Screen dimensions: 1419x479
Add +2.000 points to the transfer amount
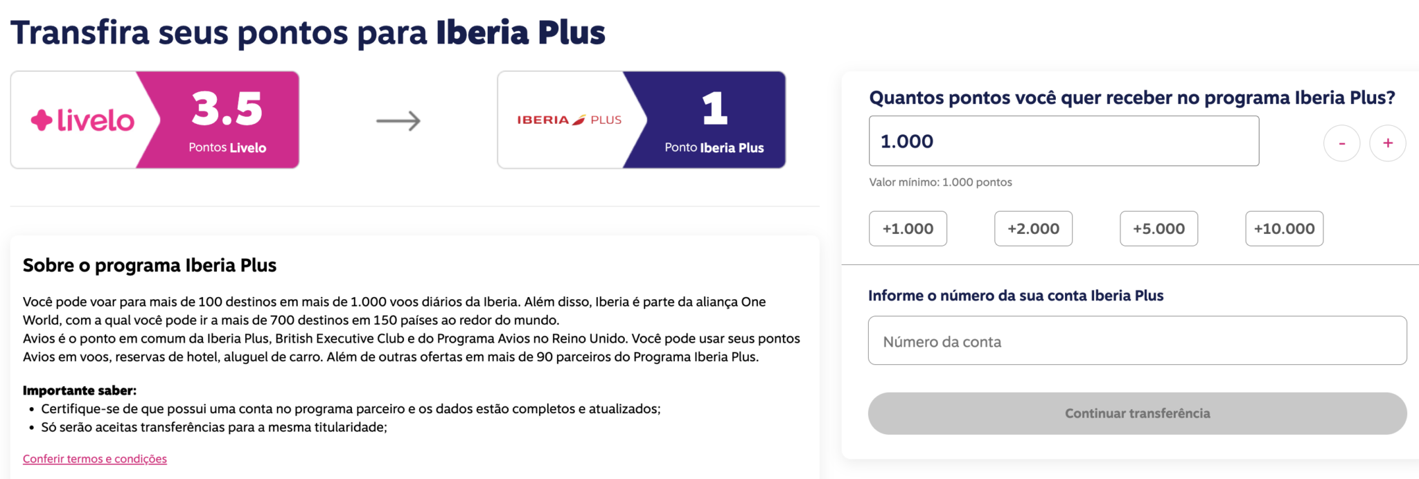[x=1033, y=228]
